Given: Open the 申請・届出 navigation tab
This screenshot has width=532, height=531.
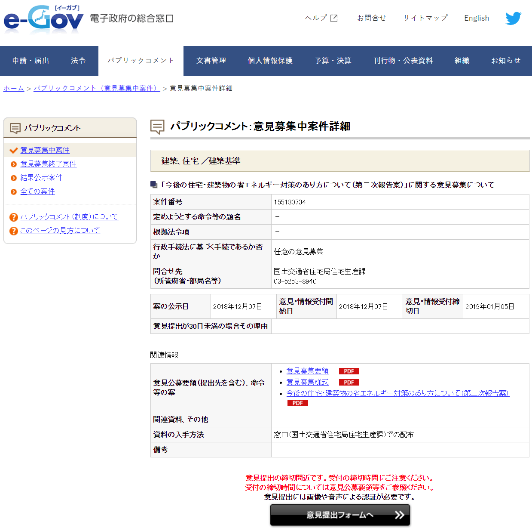Looking at the screenshot, I should 31,61.
